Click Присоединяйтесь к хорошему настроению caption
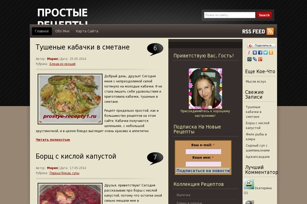The height and width of the screenshot is (204, 307). point(205,113)
